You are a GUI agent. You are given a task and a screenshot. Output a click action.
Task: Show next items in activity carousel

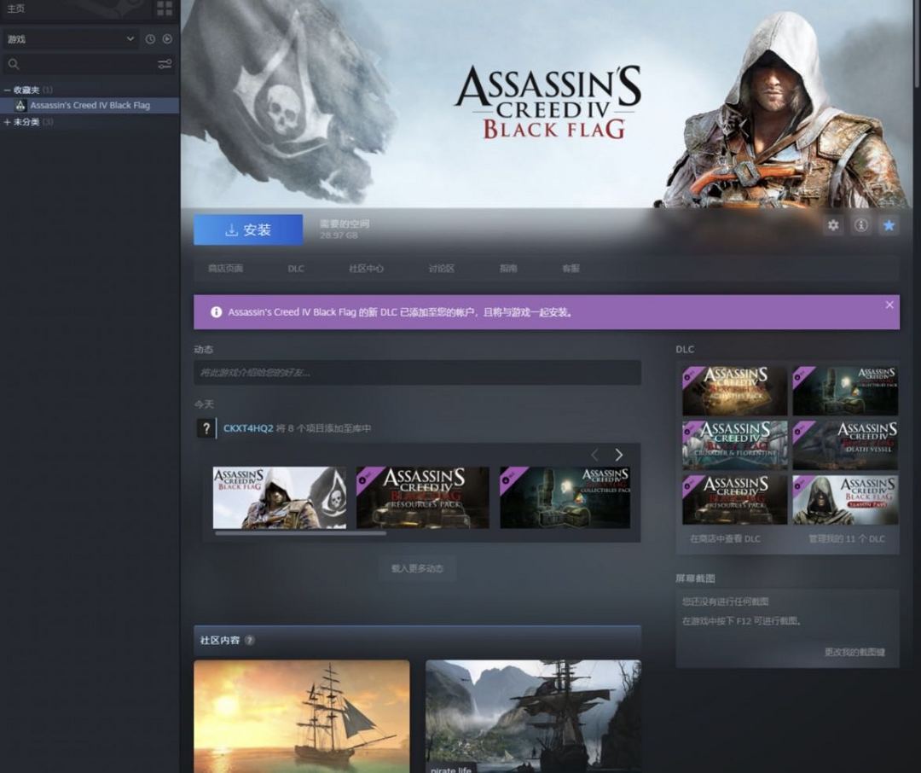click(618, 455)
